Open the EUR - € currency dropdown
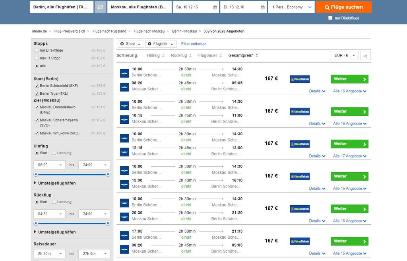This screenshot has width=407, height=261. (x=344, y=56)
